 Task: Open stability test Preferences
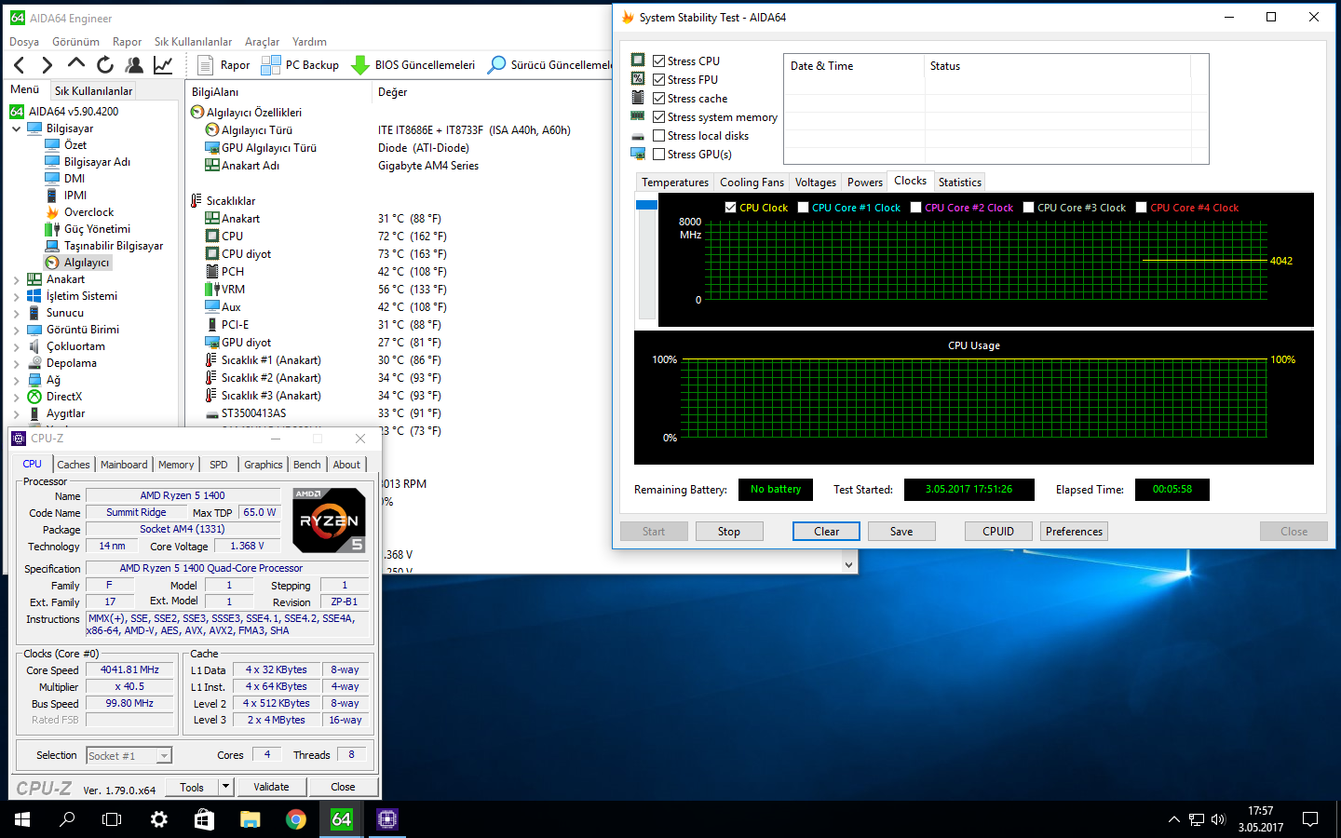[x=1074, y=532]
